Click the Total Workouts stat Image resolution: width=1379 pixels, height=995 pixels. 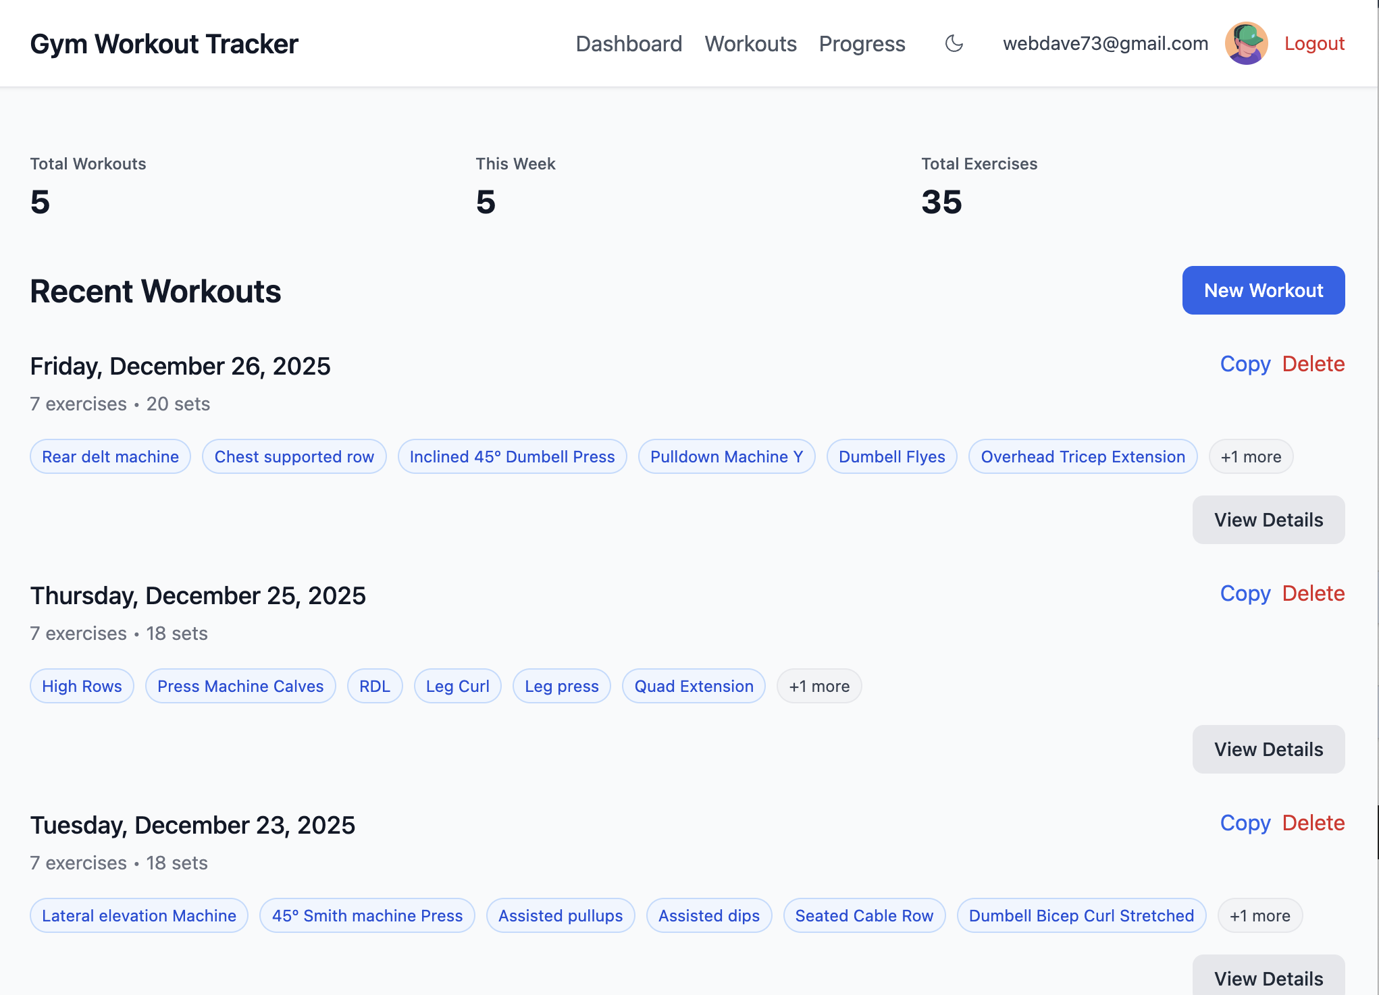(88, 186)
